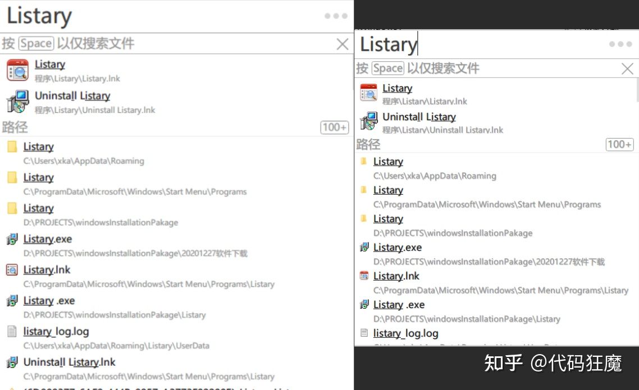
Task: Click Listary.lnk shortcut icon in left window
Action: click(12, 270)
